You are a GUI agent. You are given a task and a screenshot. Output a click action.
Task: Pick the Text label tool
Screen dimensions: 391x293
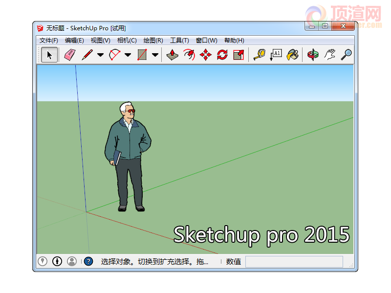pos(276,55)
